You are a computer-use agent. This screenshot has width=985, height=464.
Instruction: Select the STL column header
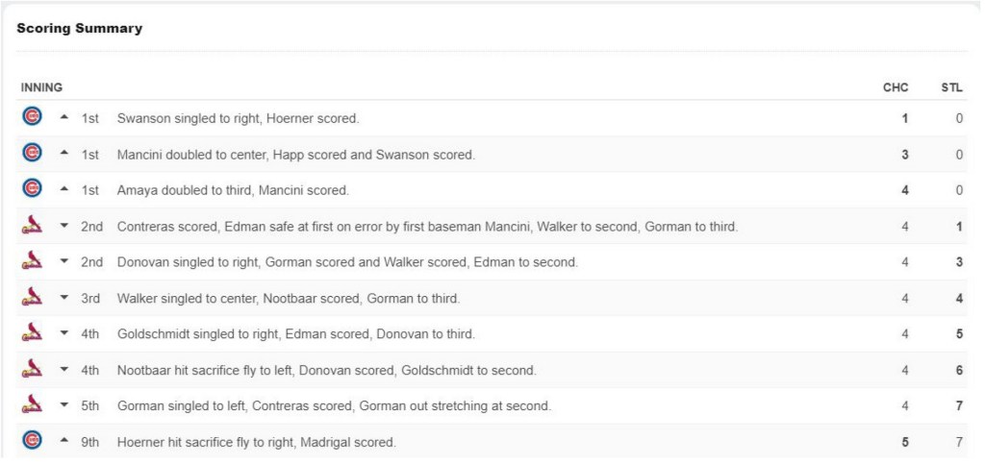click(x=951, y=87)
